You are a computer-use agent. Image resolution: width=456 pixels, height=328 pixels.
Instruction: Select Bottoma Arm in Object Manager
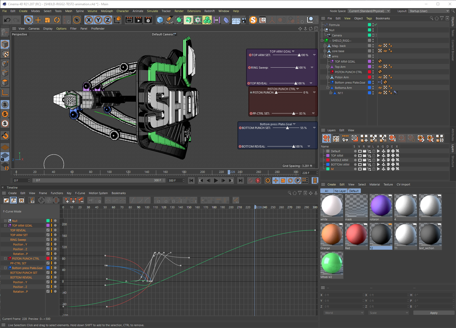(x=343, y=88)
